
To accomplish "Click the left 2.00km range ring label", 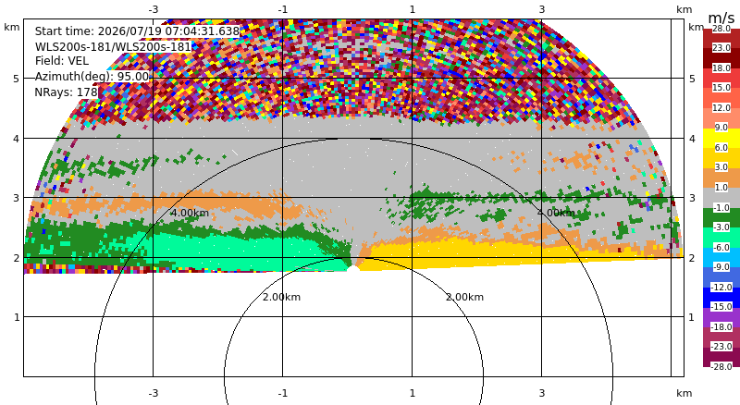I will [x=282, y=297].
